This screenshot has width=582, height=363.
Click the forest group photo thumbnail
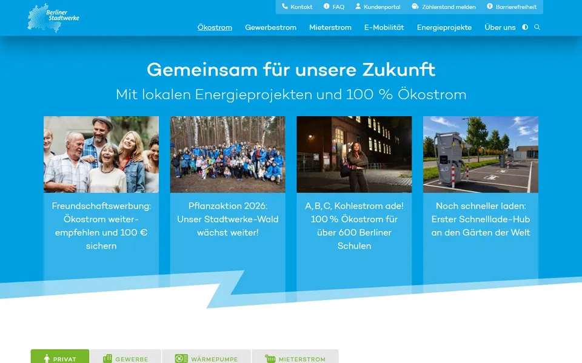click(228, 154)
